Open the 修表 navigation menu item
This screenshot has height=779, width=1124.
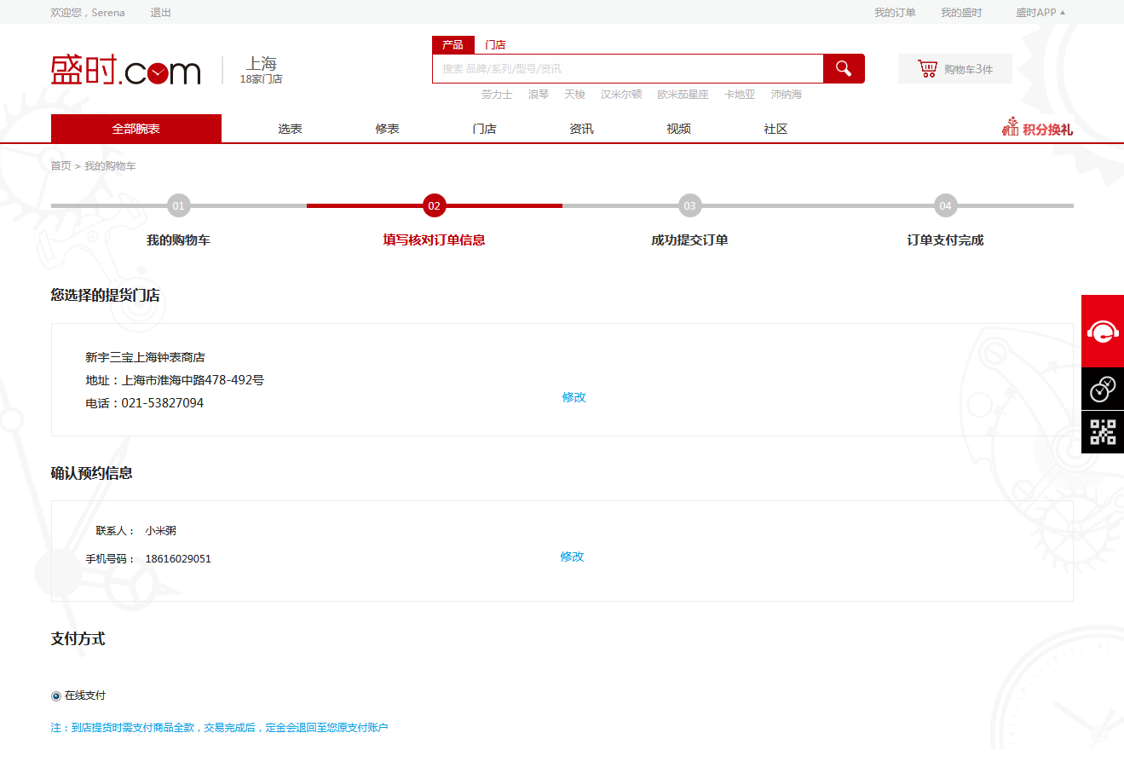[x=387, y=129]
